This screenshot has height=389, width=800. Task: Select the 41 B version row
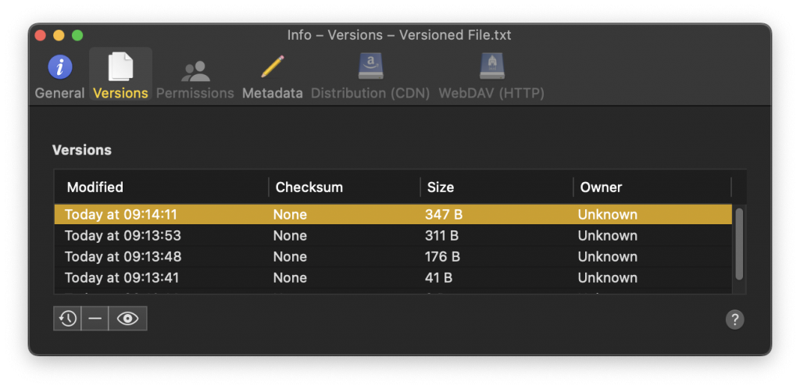click(439, 277)
